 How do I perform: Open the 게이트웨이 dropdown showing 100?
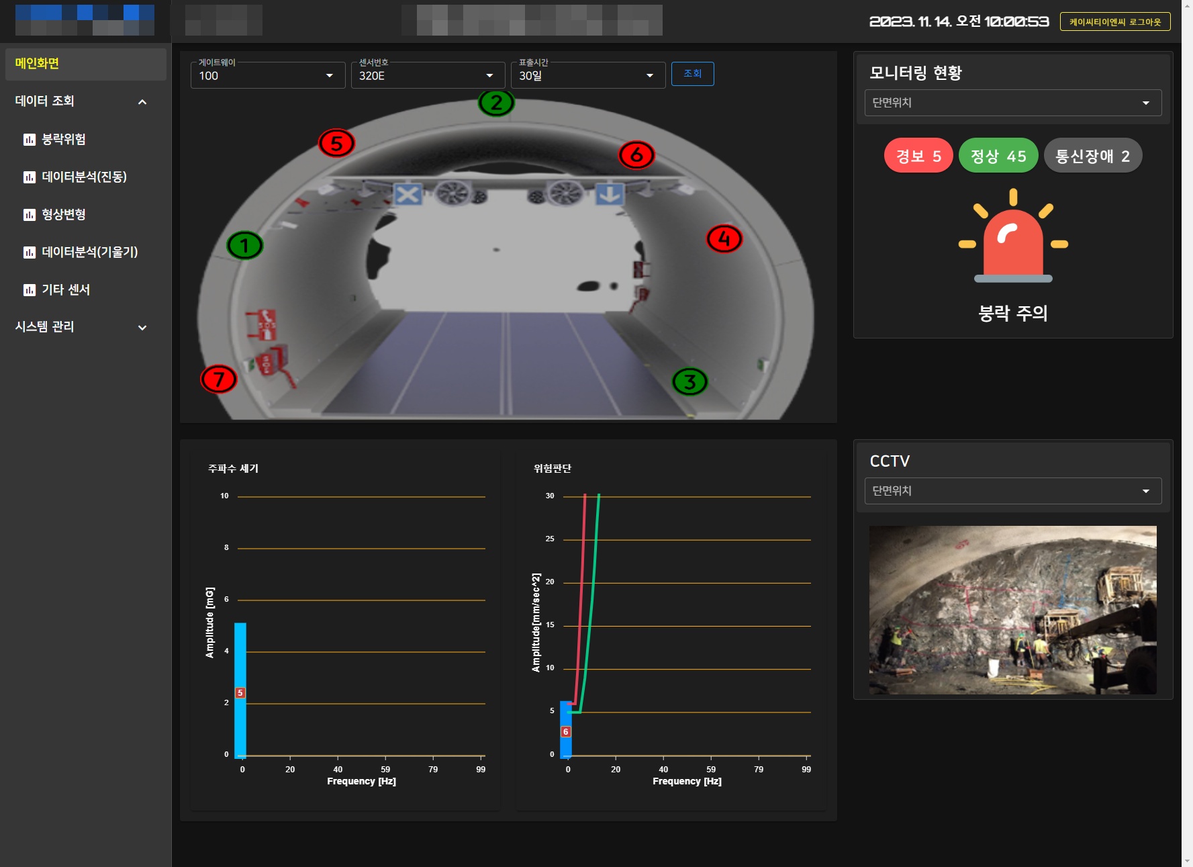[x=268, y=75]
